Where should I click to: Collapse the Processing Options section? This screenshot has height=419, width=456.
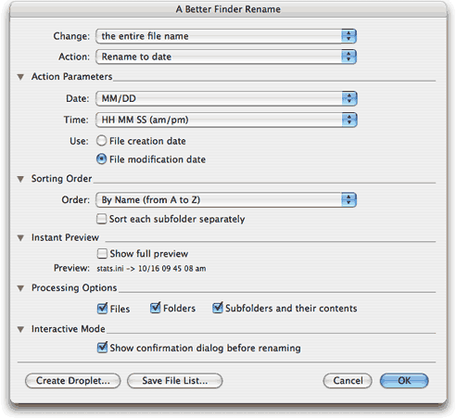coord(20,288)
